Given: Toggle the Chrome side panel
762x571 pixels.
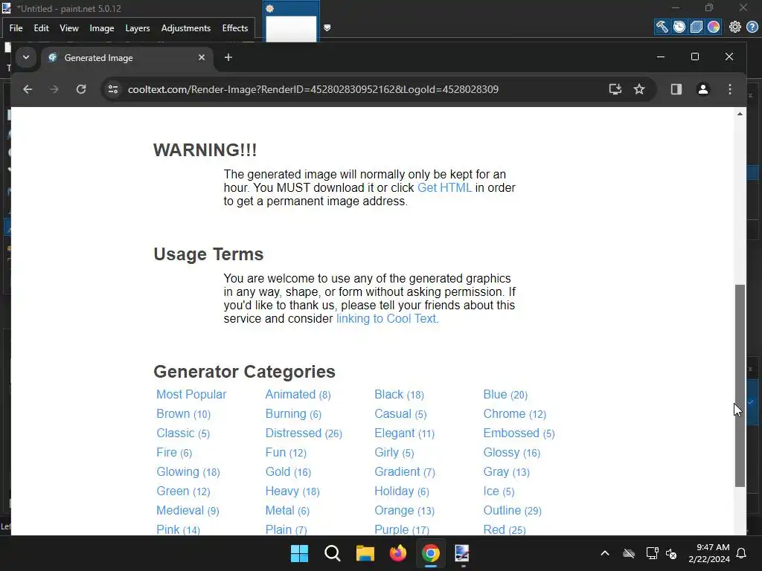Looking at the screenshot, I should coord(676,89).
